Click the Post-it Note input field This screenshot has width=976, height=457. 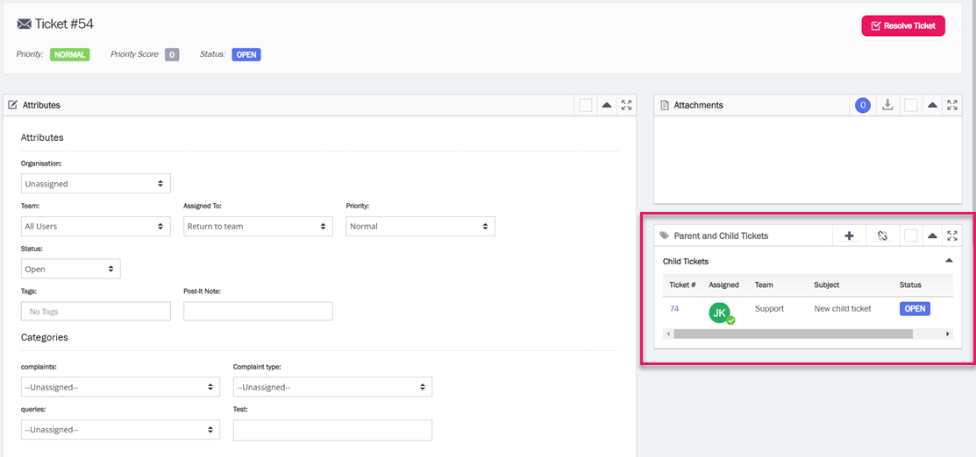[258, 311]
